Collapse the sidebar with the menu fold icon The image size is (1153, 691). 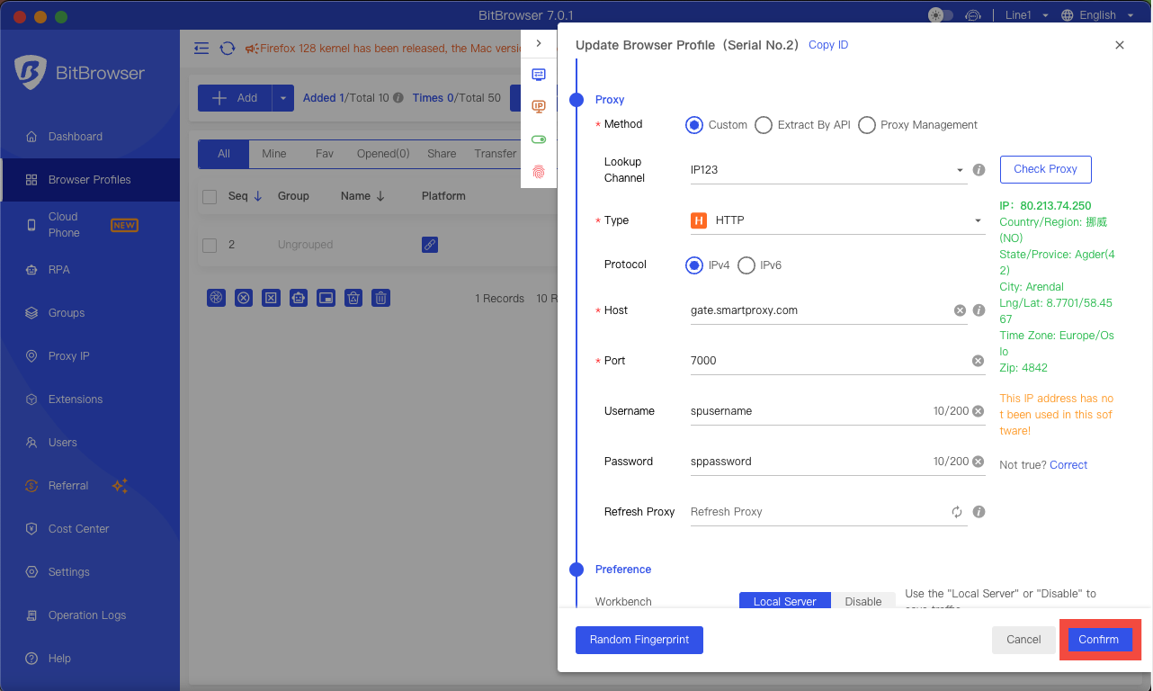tap(201, 49)
